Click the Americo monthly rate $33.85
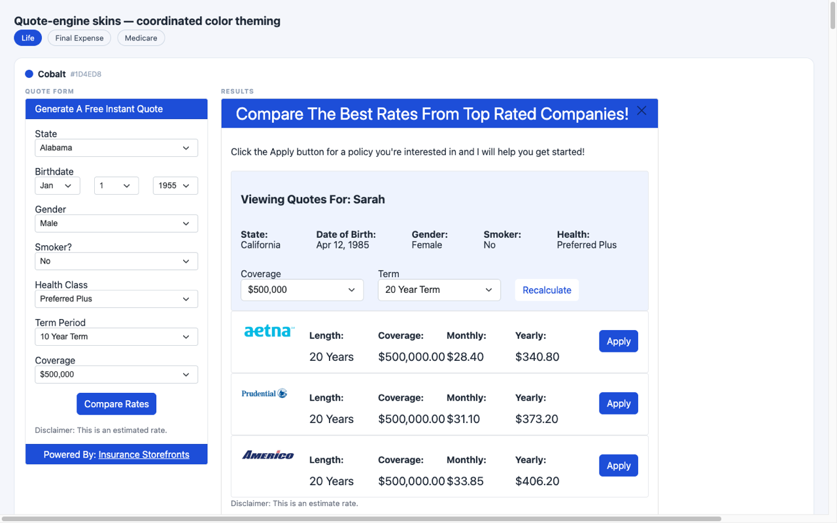This screenshot has height=523, width=837. coord(465,481)
